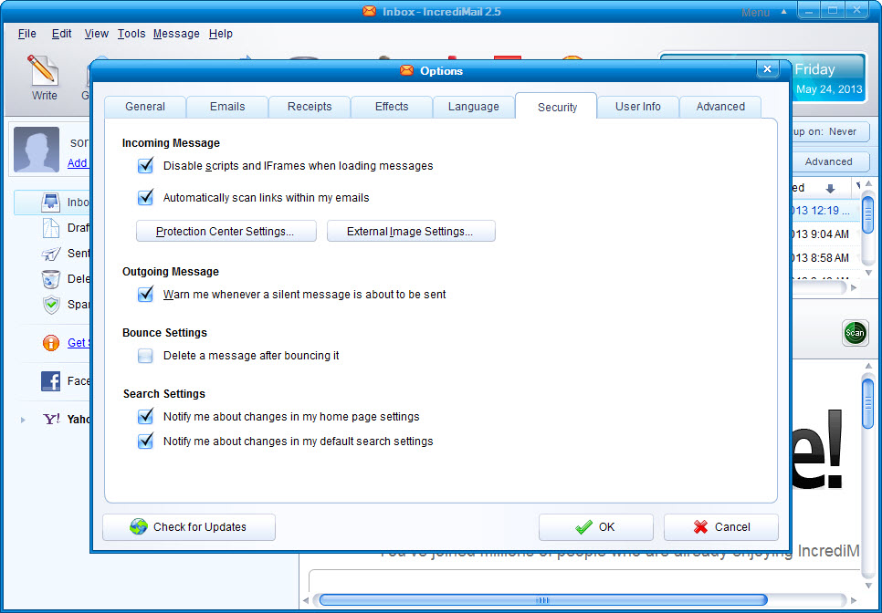Open the Help menu
Image resolution: width=882 pixels, height=613 pixels.
click(x=221, y=34)
